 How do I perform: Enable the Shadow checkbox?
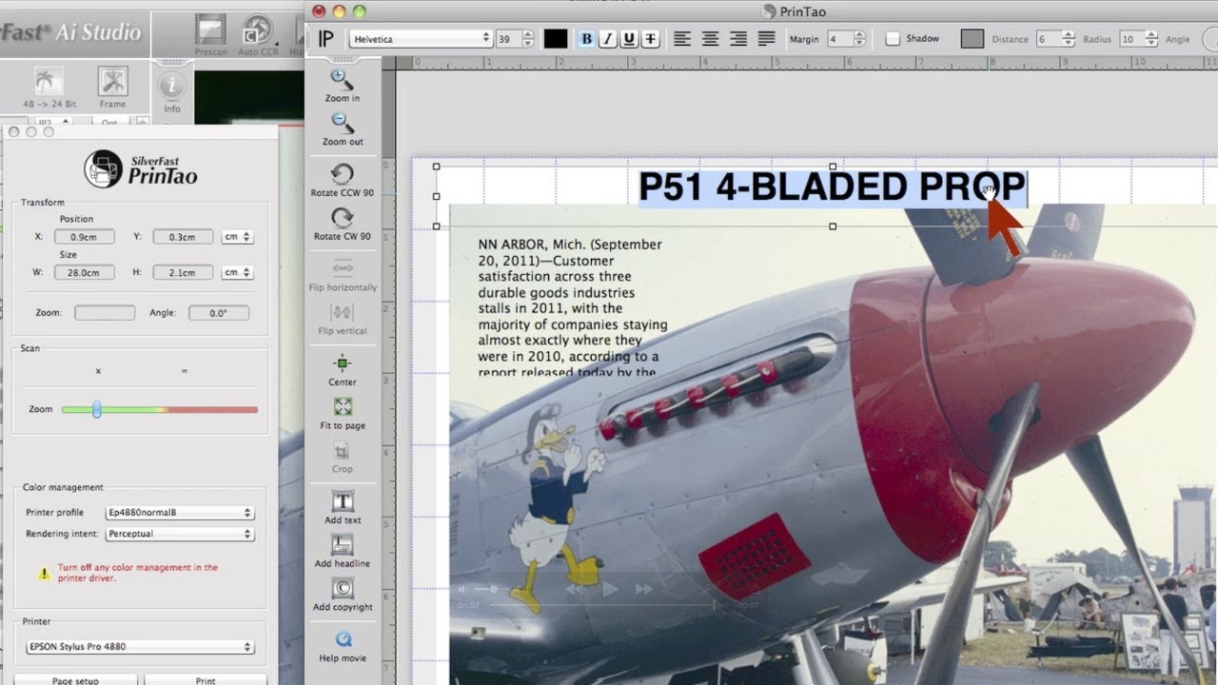coord(893,39)
